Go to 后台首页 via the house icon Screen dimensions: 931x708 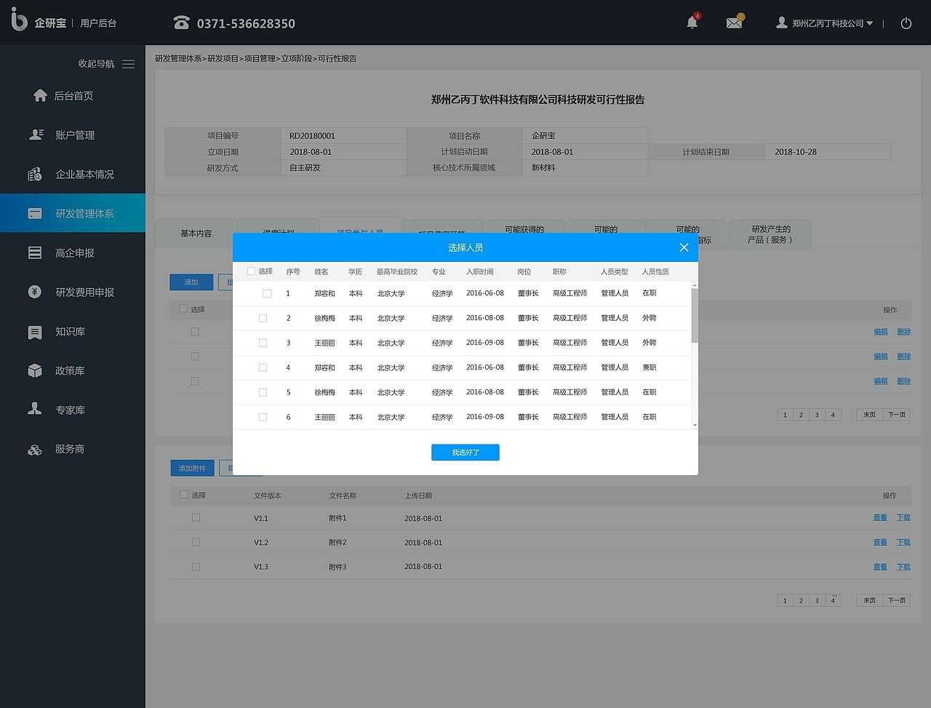point(41,95)
